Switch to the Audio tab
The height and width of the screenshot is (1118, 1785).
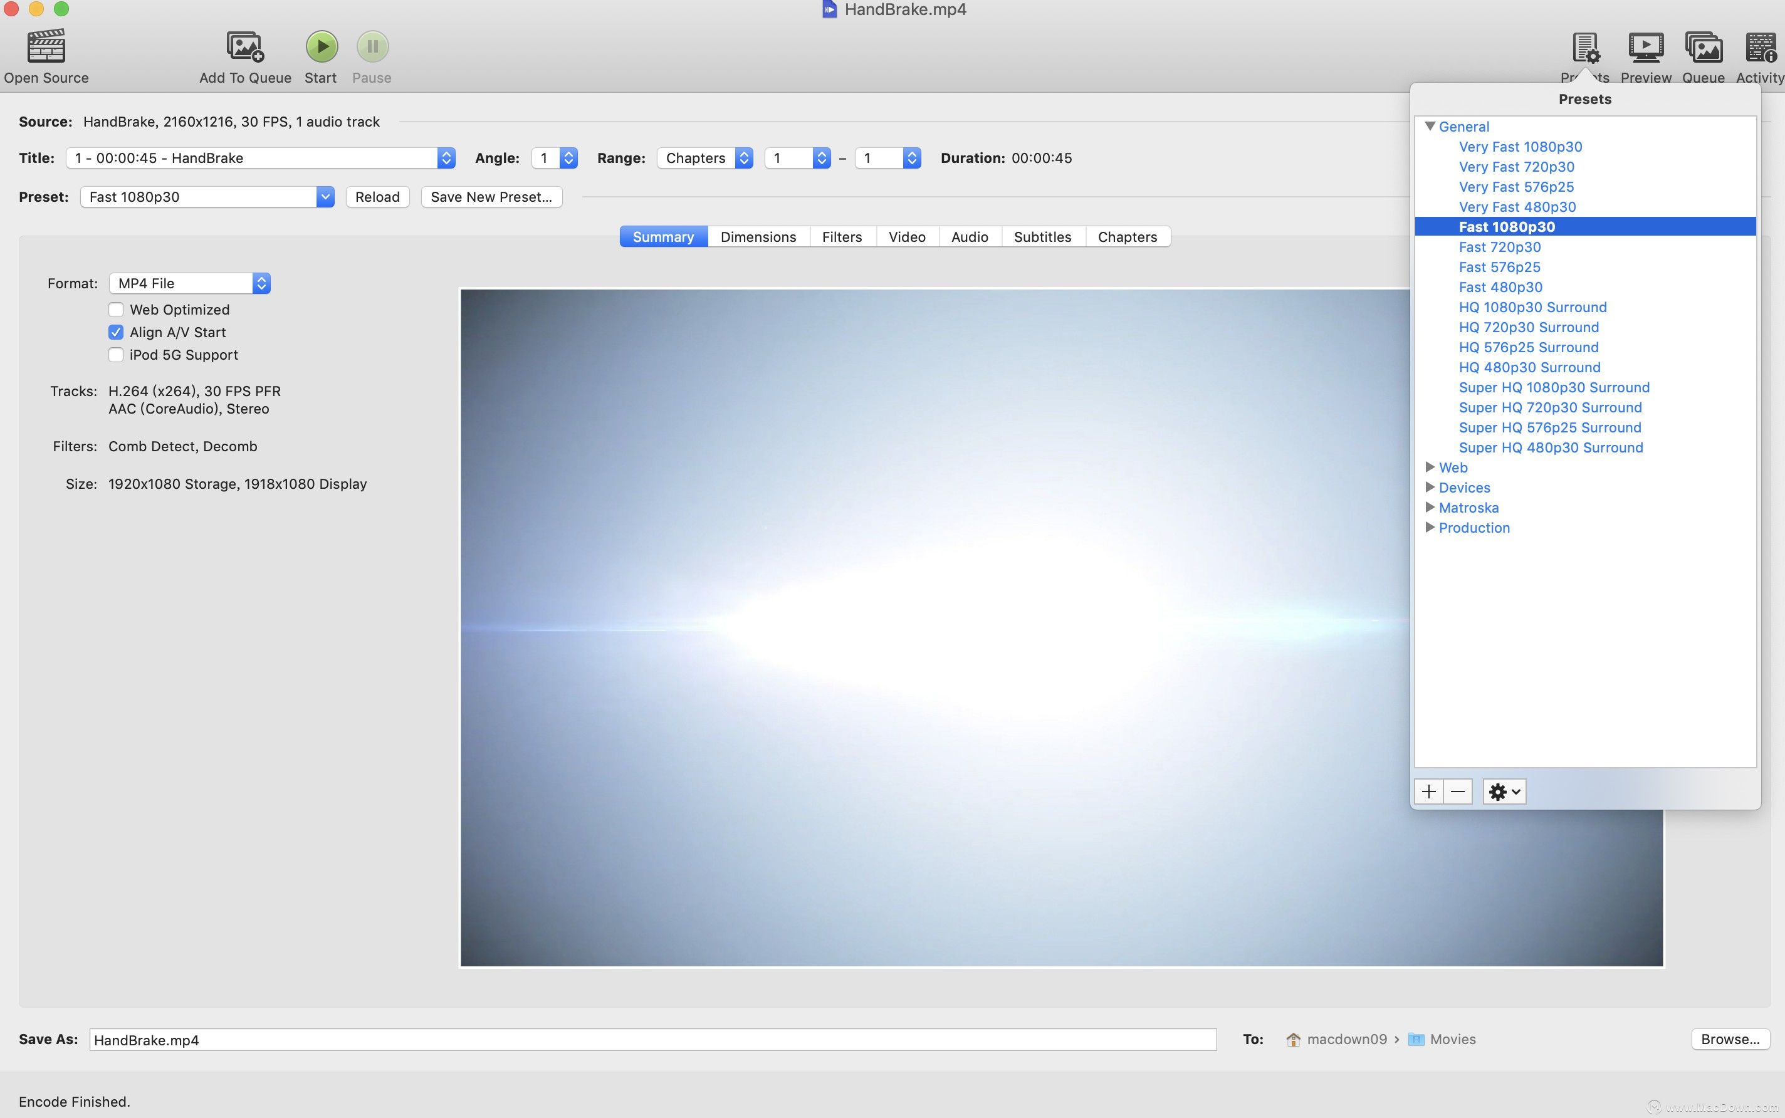tap(968, 236)
